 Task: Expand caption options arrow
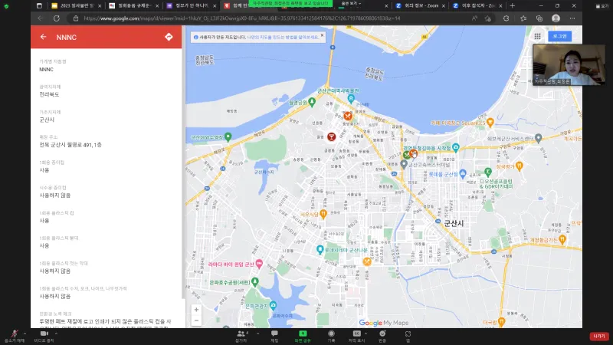tap(366, 333)
